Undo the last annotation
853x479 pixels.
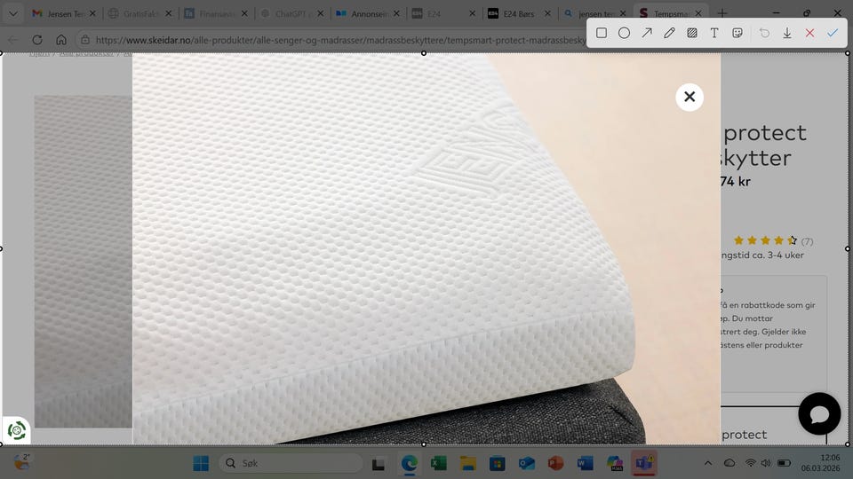(x=764, y=33)
